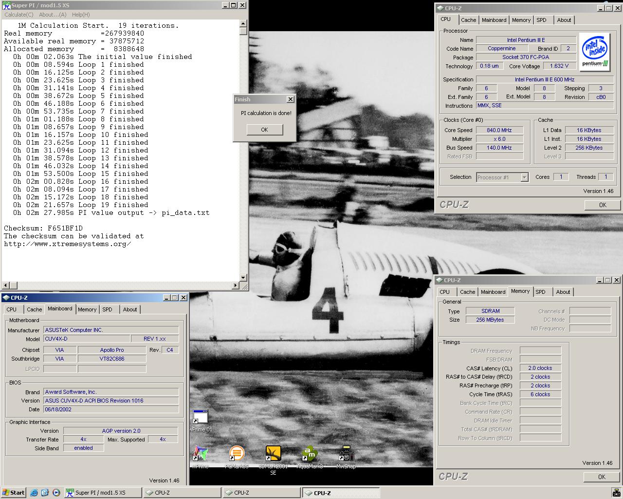Dismiss the Finish dialog with OK
Screen dimensions: 623x499
[x=264, y=130]
